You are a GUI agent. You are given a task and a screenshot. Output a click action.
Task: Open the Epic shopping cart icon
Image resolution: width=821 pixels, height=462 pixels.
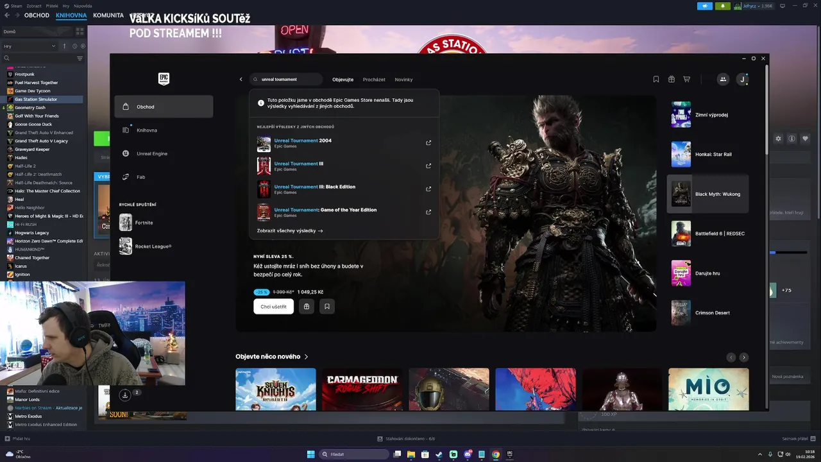coord(687,80)
